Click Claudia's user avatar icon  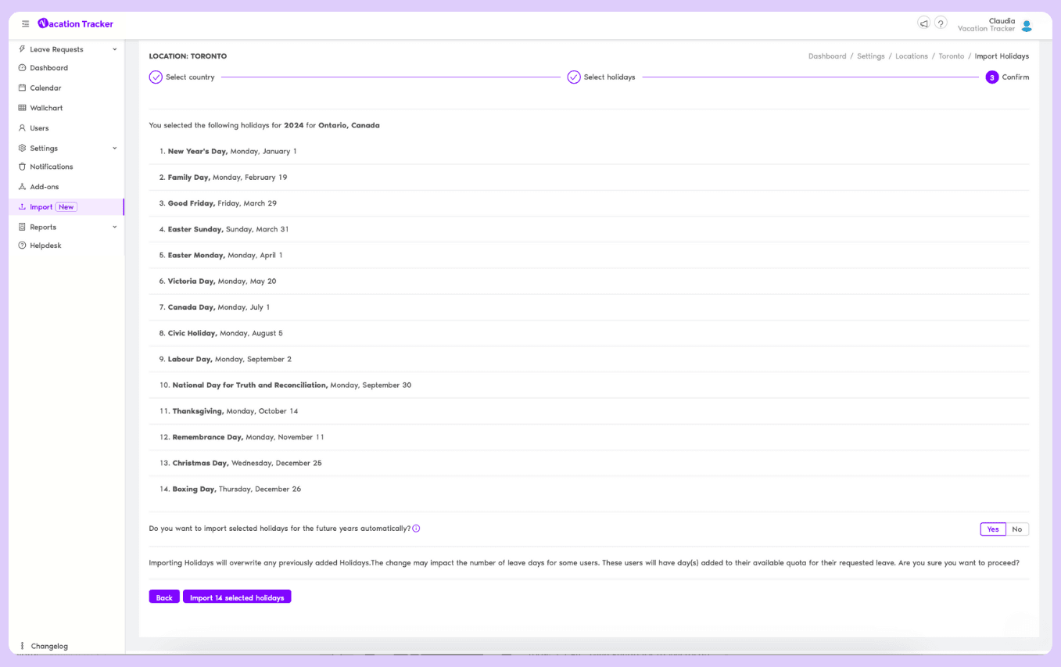(1027, 26)
